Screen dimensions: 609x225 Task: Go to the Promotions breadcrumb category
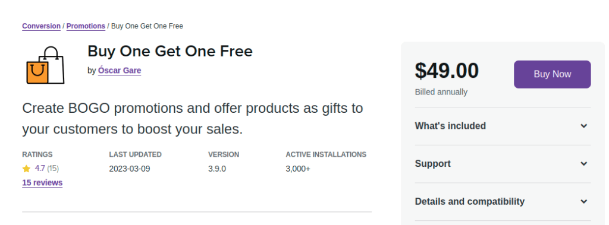[86, 26]
